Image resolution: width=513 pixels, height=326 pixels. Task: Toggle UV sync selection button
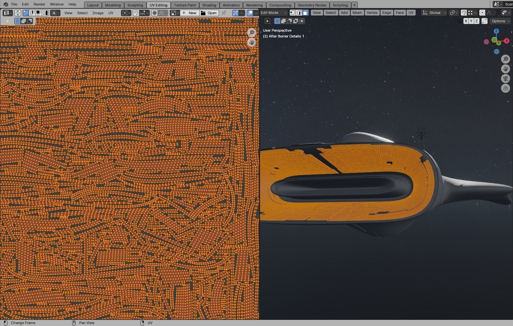[x=17, y=13]
